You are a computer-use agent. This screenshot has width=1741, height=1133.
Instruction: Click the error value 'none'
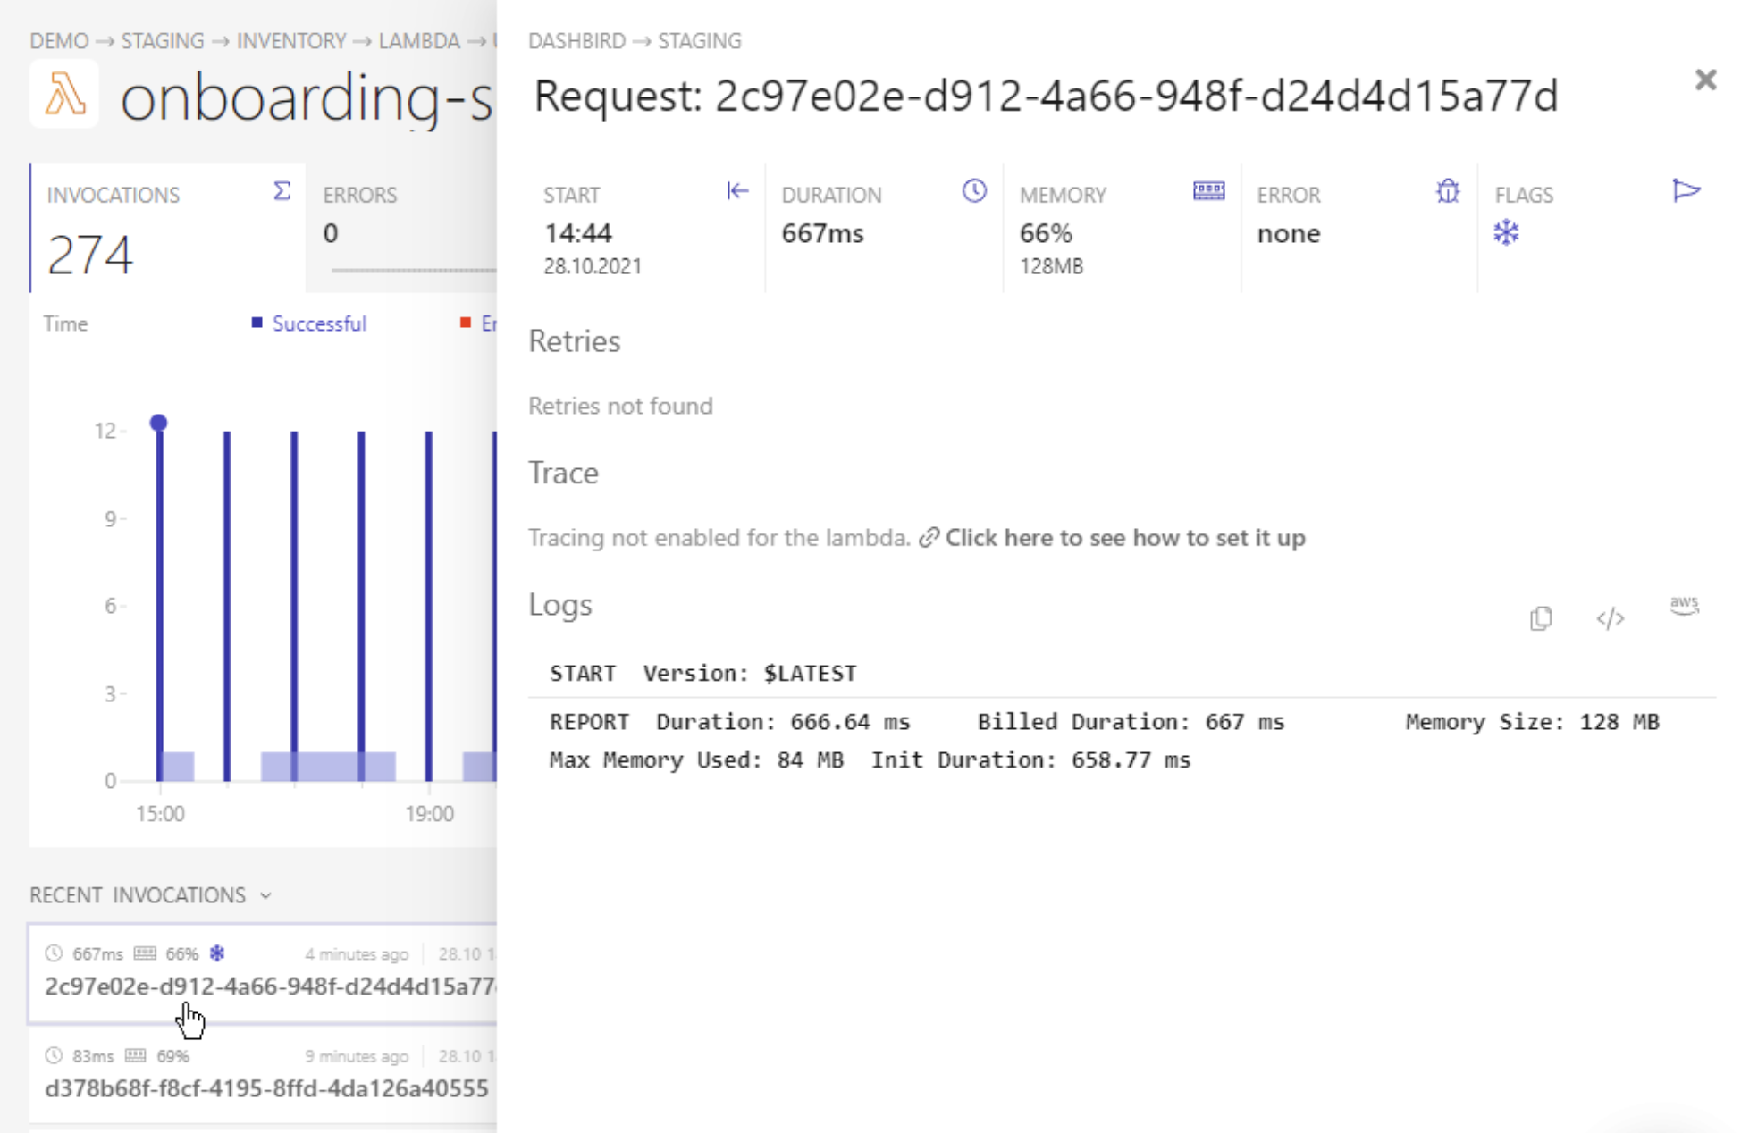(x=1288, y=234)
